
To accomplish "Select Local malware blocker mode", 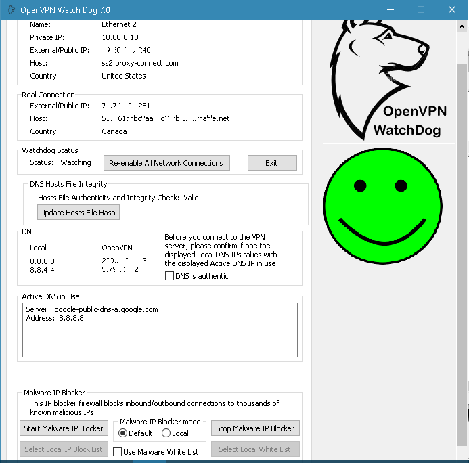I will point(166,433).
